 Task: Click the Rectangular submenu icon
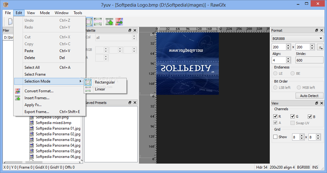click(x=88, y=82)
